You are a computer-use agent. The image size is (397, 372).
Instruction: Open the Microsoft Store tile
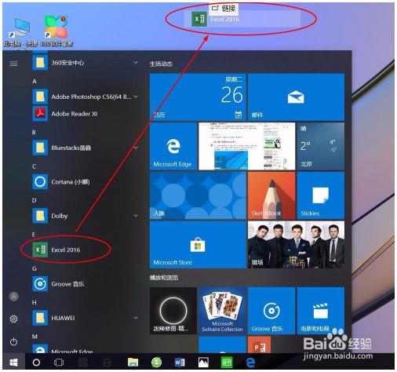point(198,245)
